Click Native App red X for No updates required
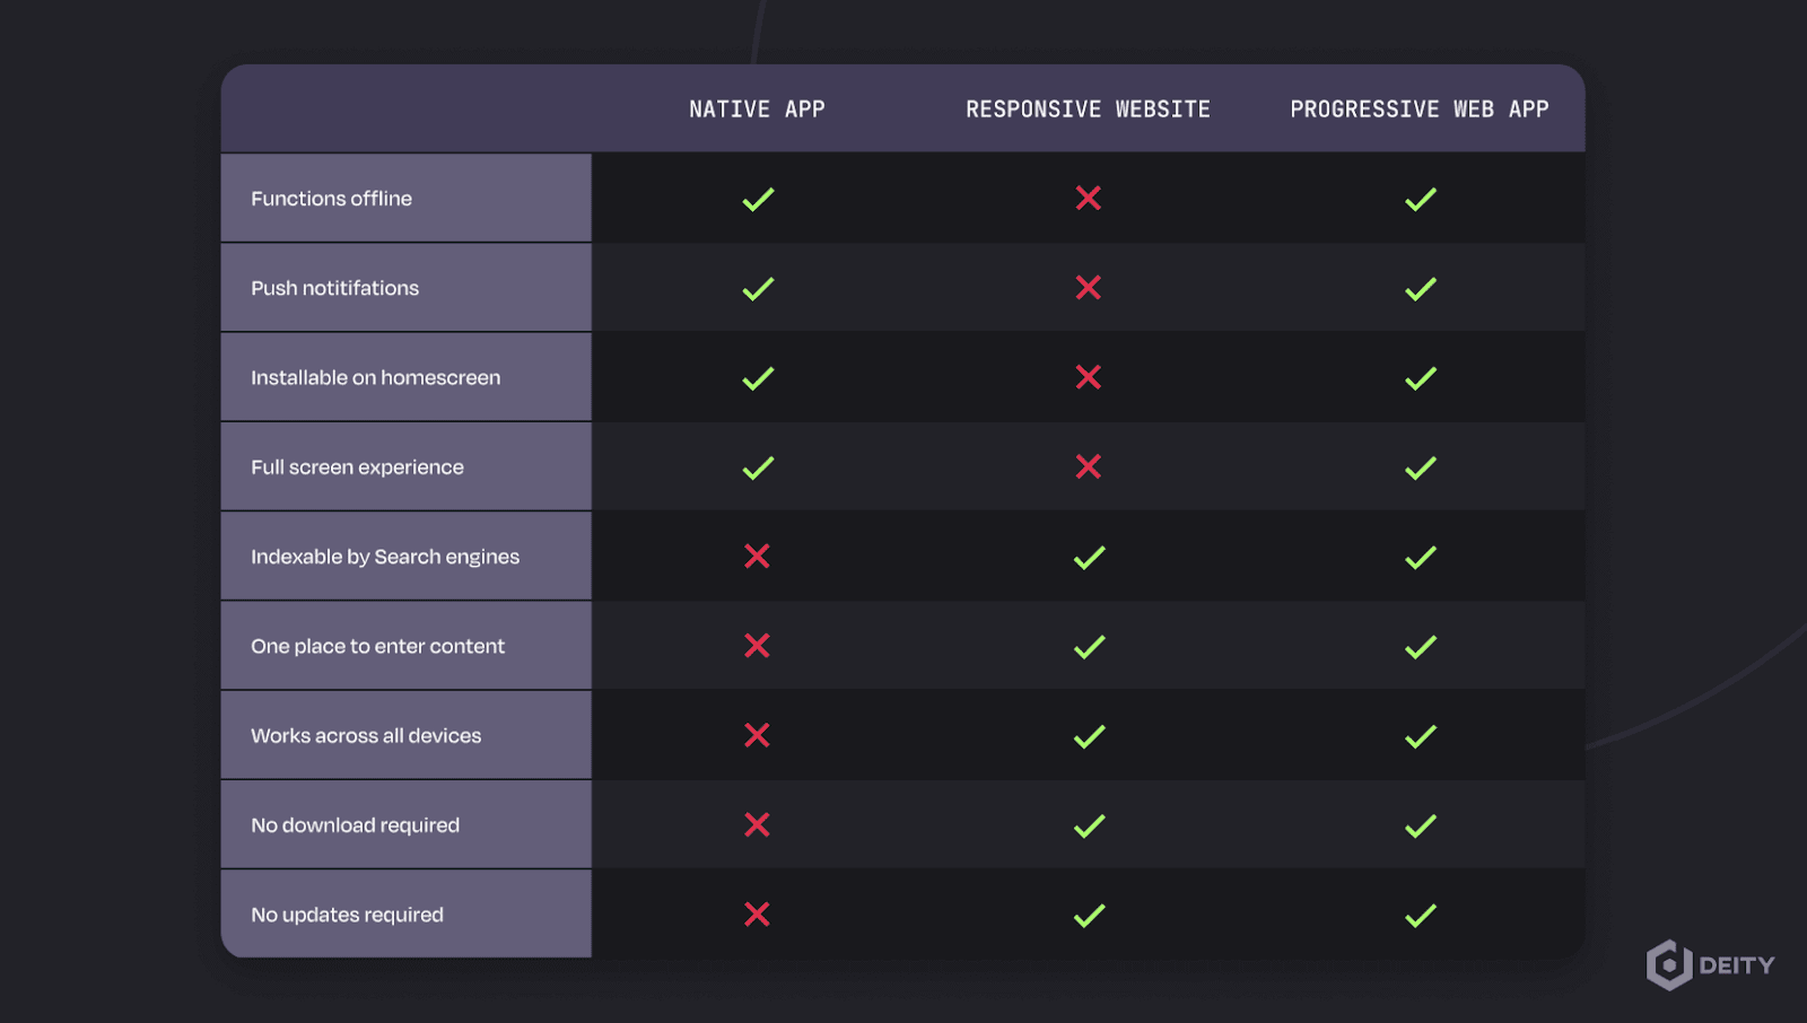1807x1023 pixels. click(757, 914)
